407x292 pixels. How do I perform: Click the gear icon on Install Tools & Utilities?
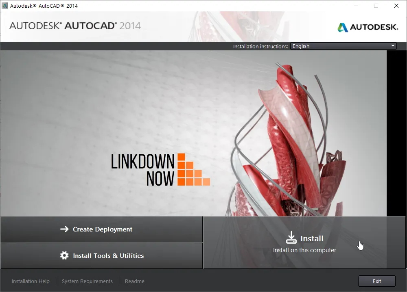click(x=64, y=255)
